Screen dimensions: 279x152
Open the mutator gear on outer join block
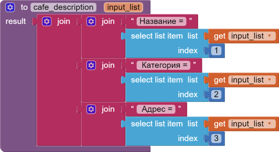click(47, 22)
